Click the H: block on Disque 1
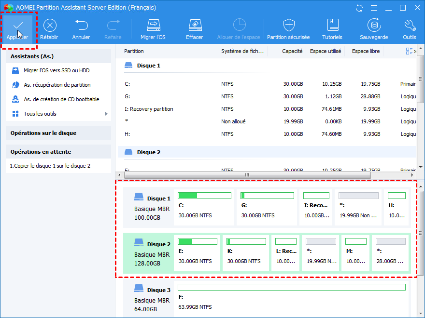The height and width of the screenshot is (318, 425). coord(397,207)
